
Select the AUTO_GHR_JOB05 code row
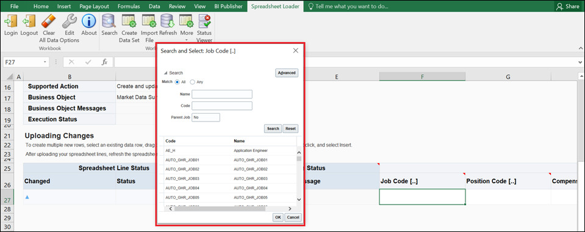coord(230,197)
